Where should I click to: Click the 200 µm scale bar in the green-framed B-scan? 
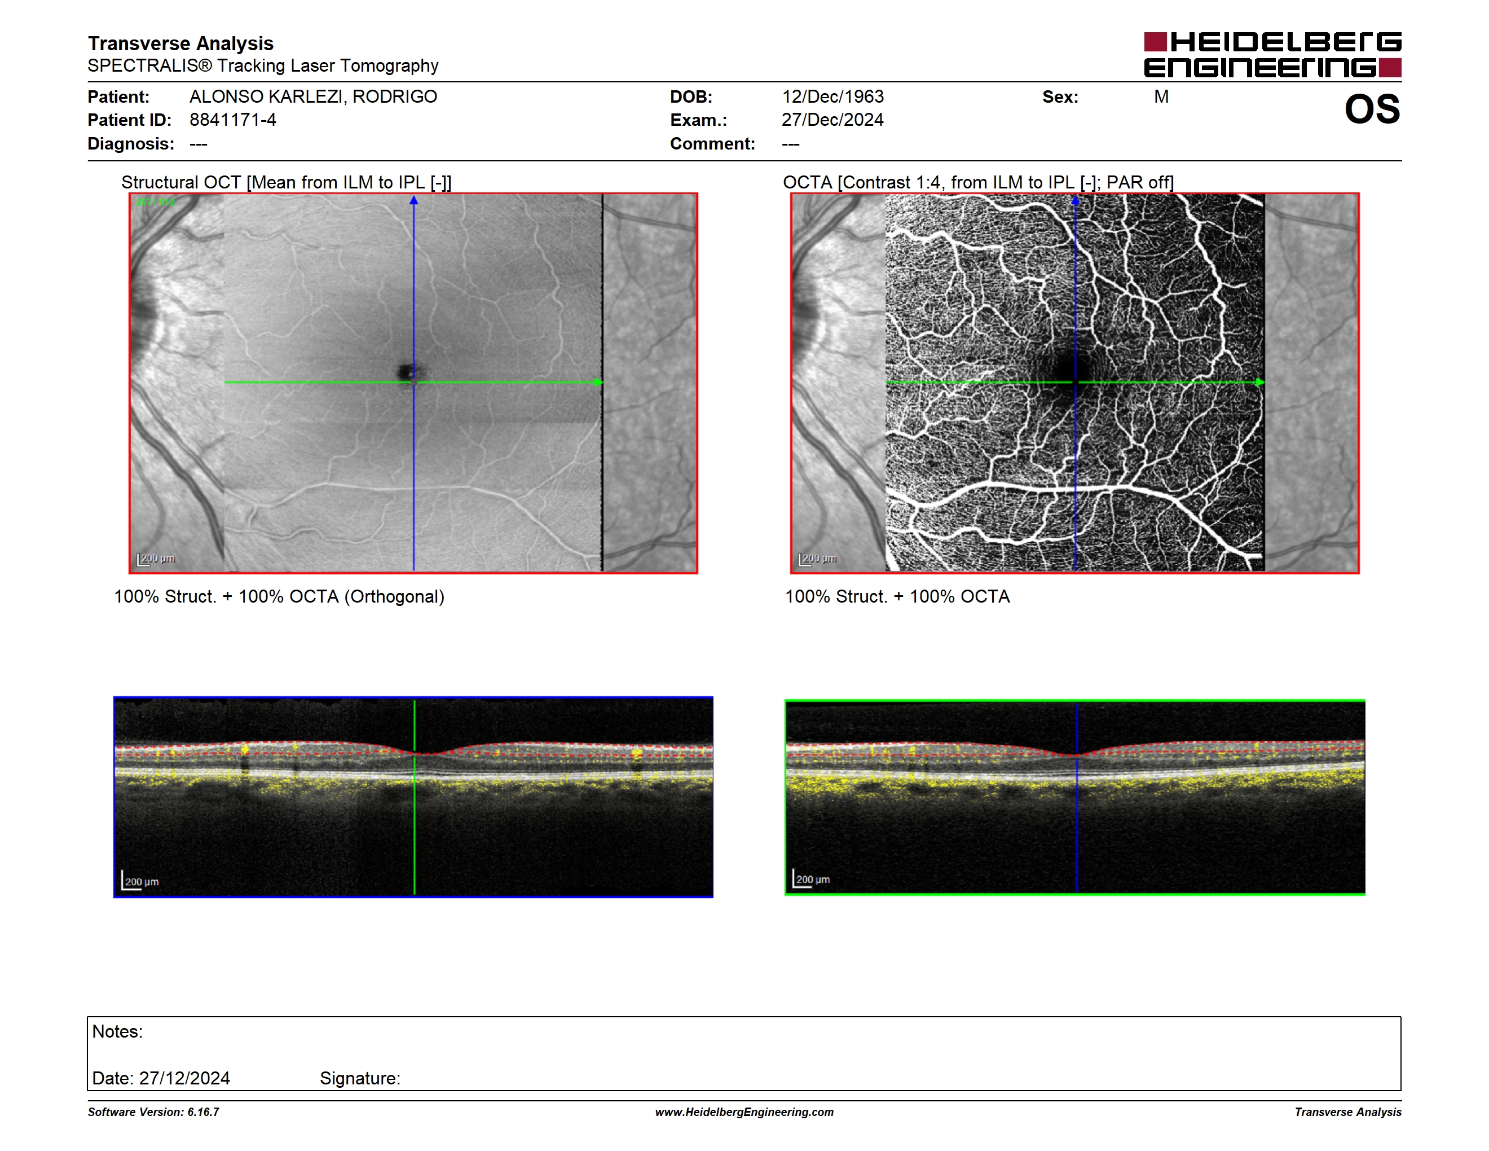tap(811, 878)
